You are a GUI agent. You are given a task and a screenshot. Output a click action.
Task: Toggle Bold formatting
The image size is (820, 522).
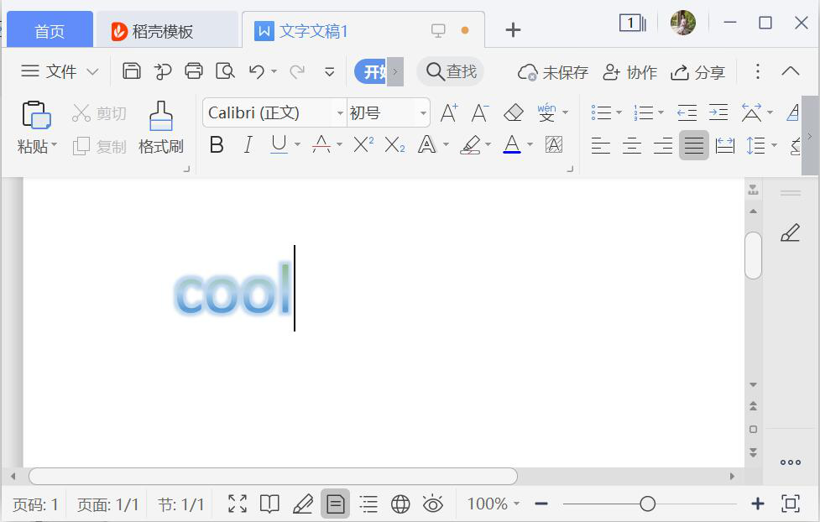coord(217,145)
